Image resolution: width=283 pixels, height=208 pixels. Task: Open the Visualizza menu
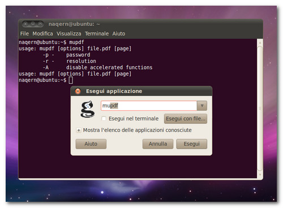tap(69, 33)
